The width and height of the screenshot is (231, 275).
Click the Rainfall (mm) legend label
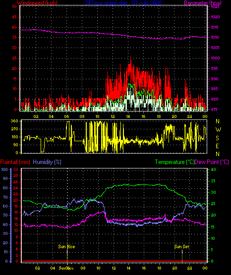[15, 162]
